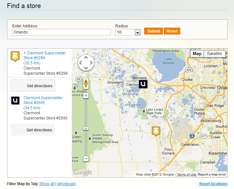Click the route 417 shield on map

pos(203,136)
